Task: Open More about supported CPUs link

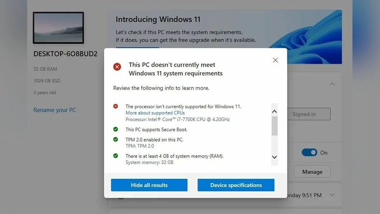Action: pos(155,113)
